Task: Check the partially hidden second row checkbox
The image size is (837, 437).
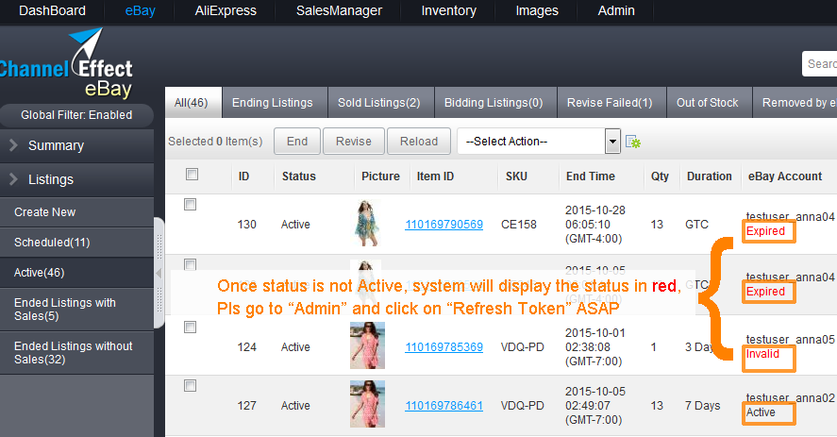Action: pyautogui.click(x=190, y=265)
